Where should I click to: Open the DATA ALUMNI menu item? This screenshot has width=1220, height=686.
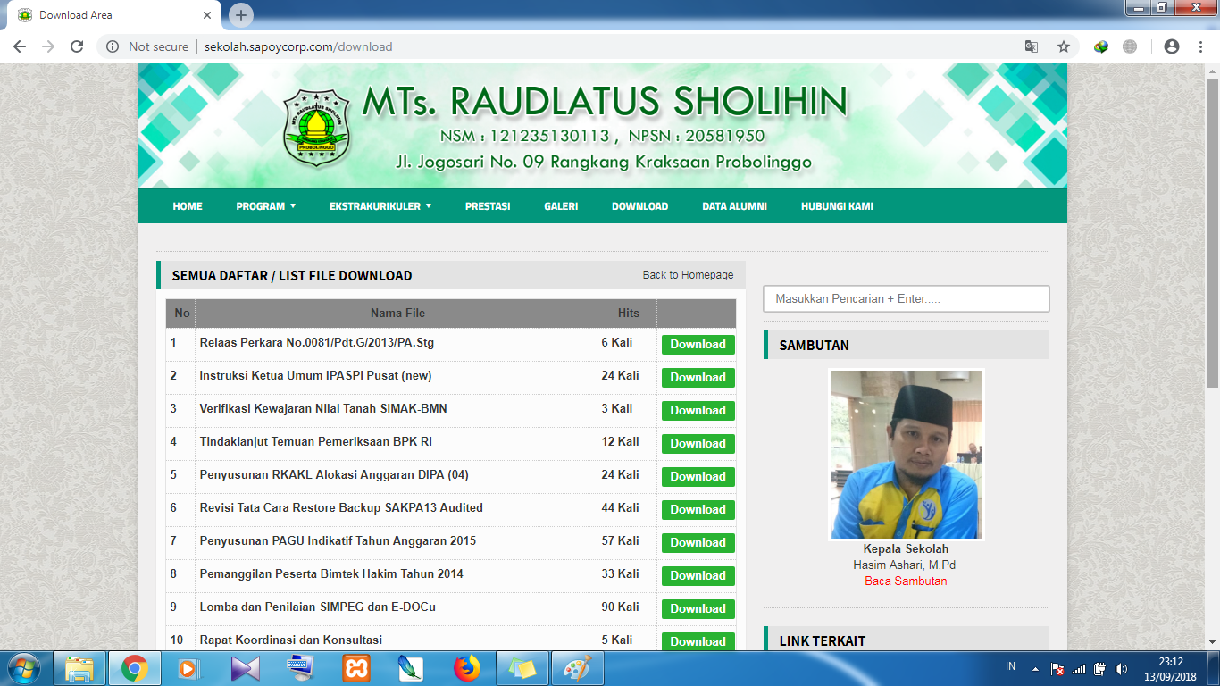(734, 206)
